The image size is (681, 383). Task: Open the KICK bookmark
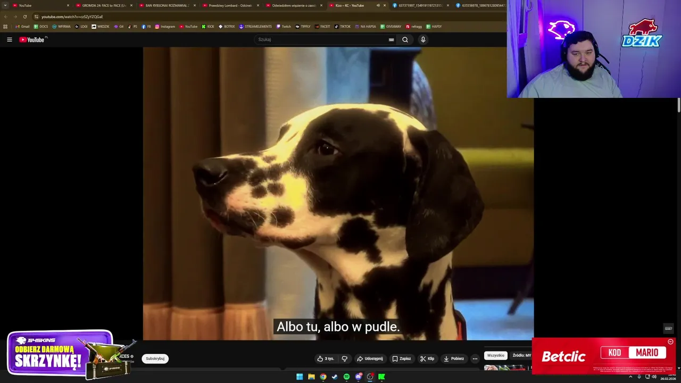pyautogui.click(x=208, y=27)
